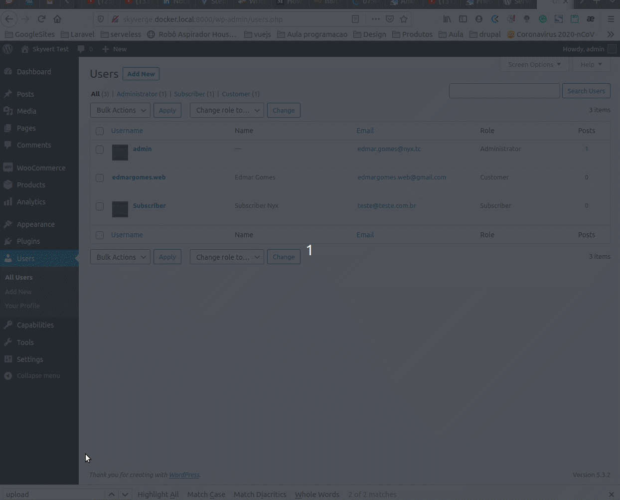Check the edmargomes.web row checkbox

100,178
